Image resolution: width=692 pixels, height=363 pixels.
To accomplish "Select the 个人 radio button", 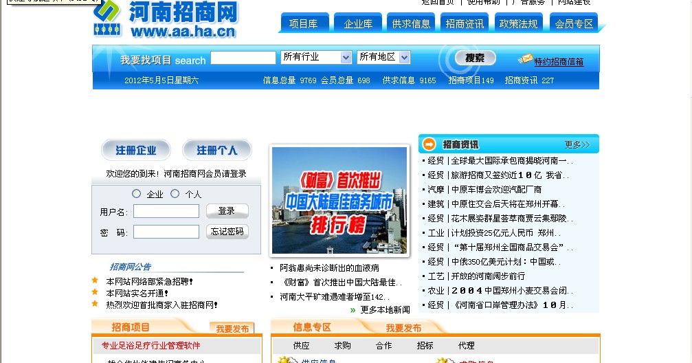I will (x=175, y=193).
